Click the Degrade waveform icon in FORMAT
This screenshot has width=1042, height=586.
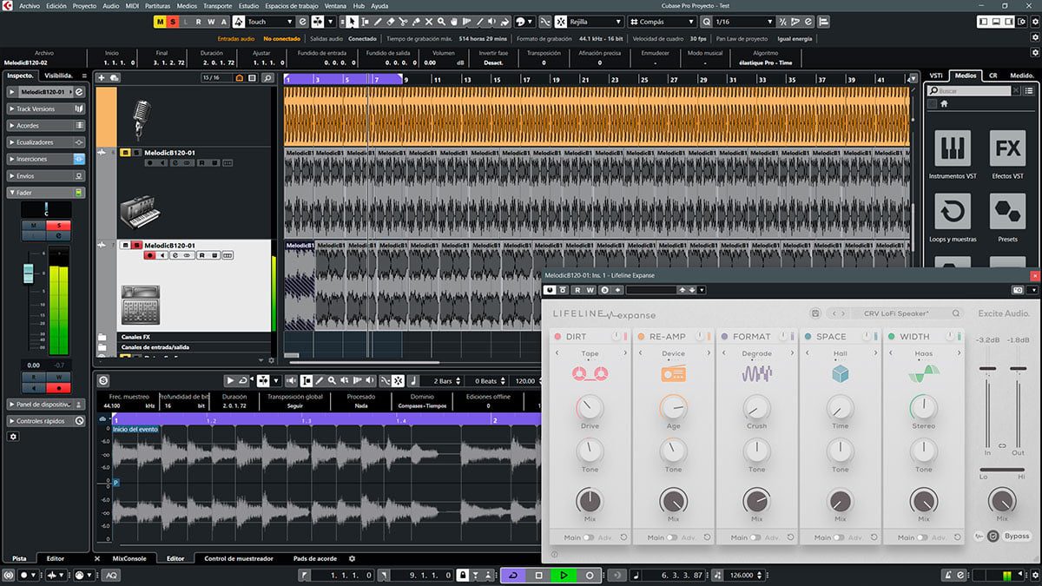pyautogui.click(x=756, y=373)
